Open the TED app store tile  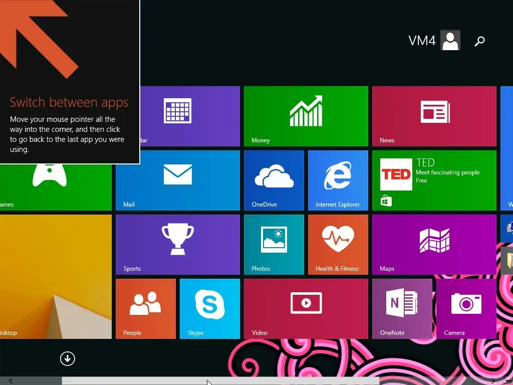point(434,180)
